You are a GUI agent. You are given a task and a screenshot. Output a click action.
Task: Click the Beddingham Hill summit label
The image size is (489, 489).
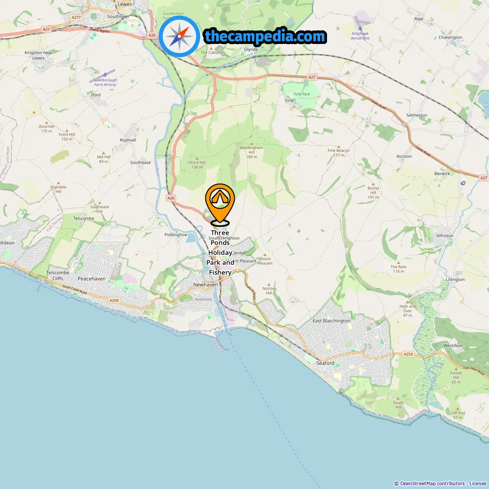251,152
